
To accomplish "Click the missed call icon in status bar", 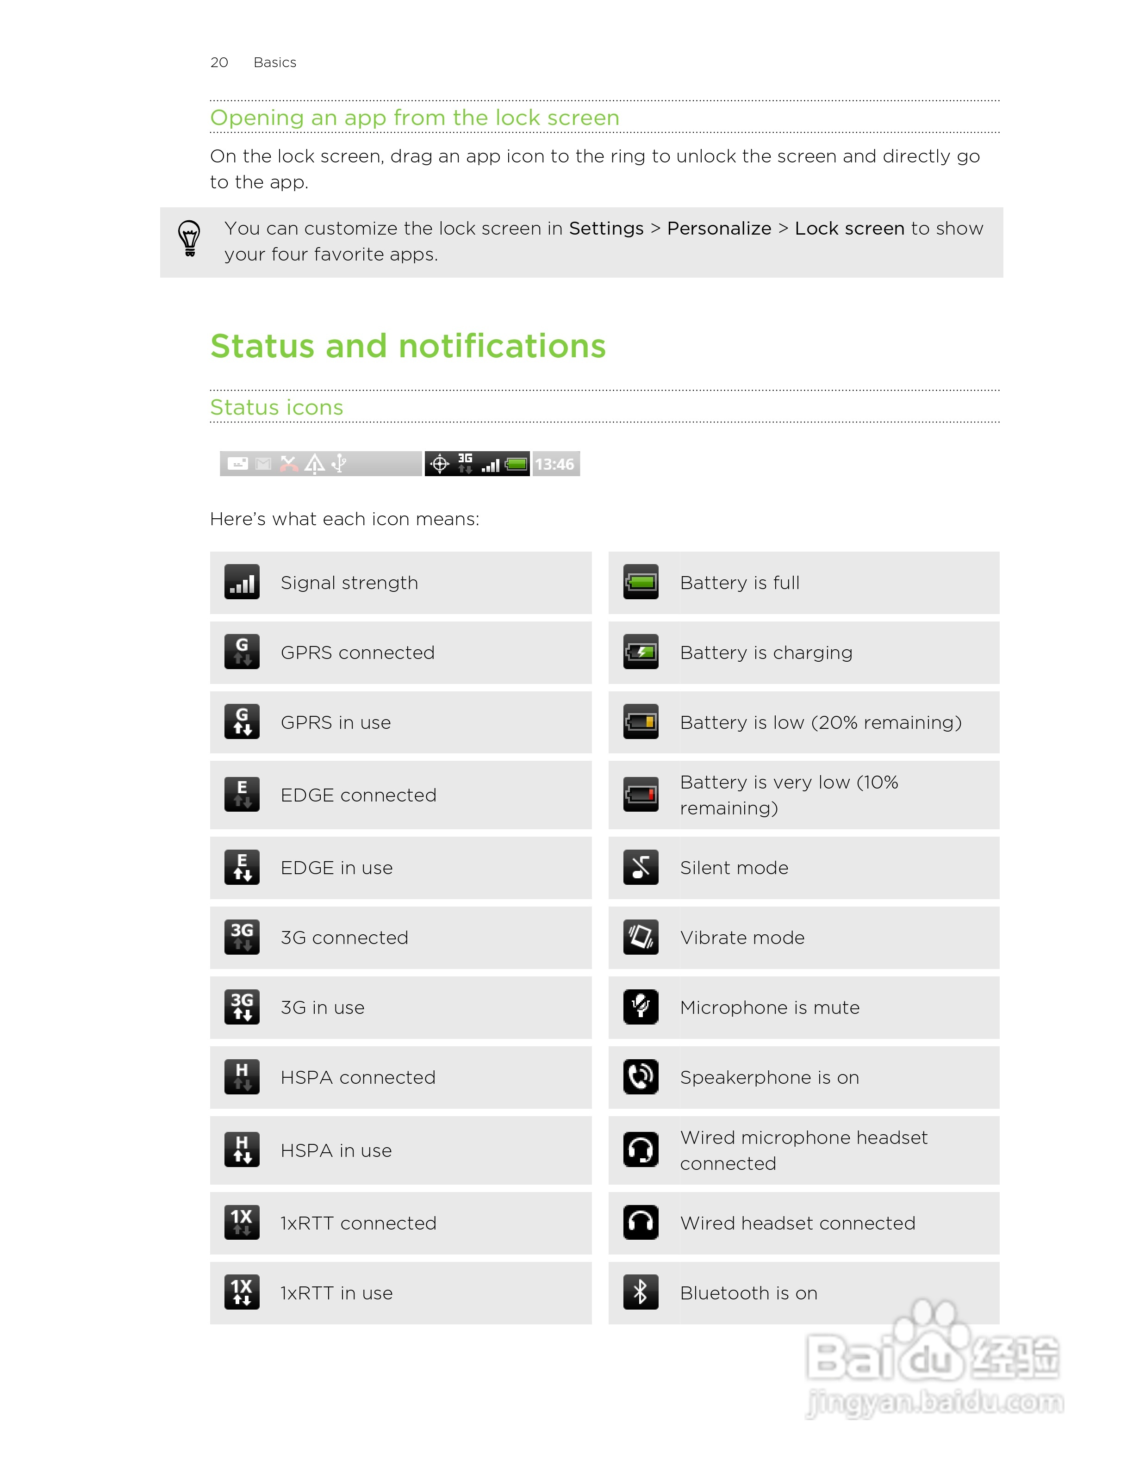I will (x=289, y=464).
